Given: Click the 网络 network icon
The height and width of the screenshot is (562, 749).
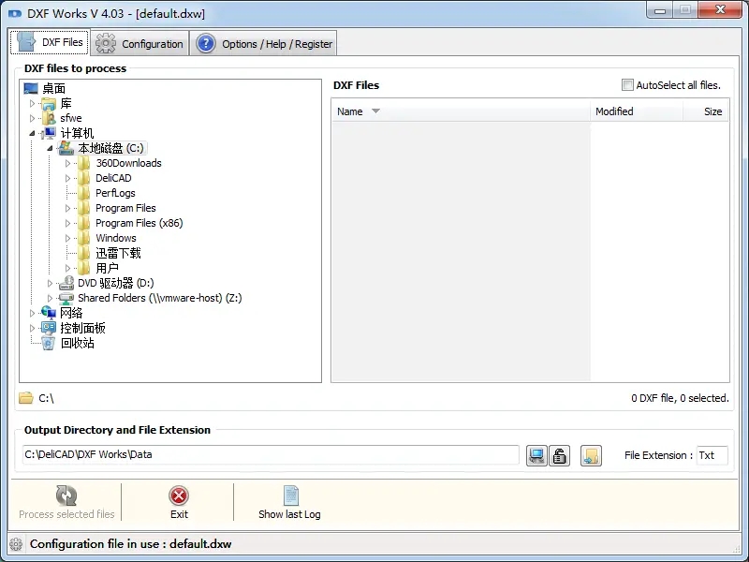Looking at the screenshot, I should point(49,313).
